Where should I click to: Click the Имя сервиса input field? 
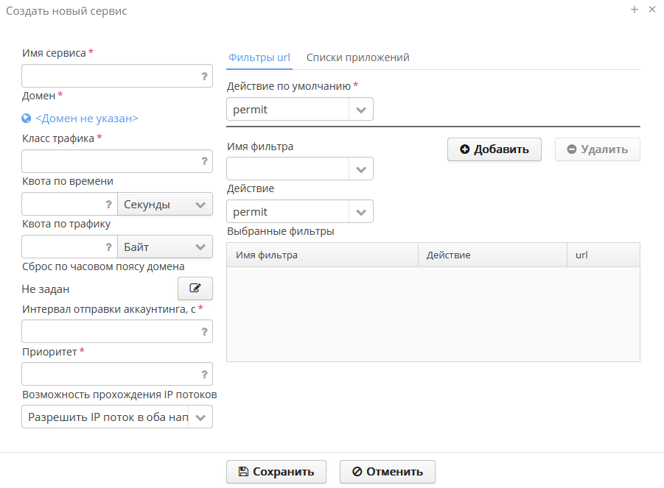click(109, 76)
